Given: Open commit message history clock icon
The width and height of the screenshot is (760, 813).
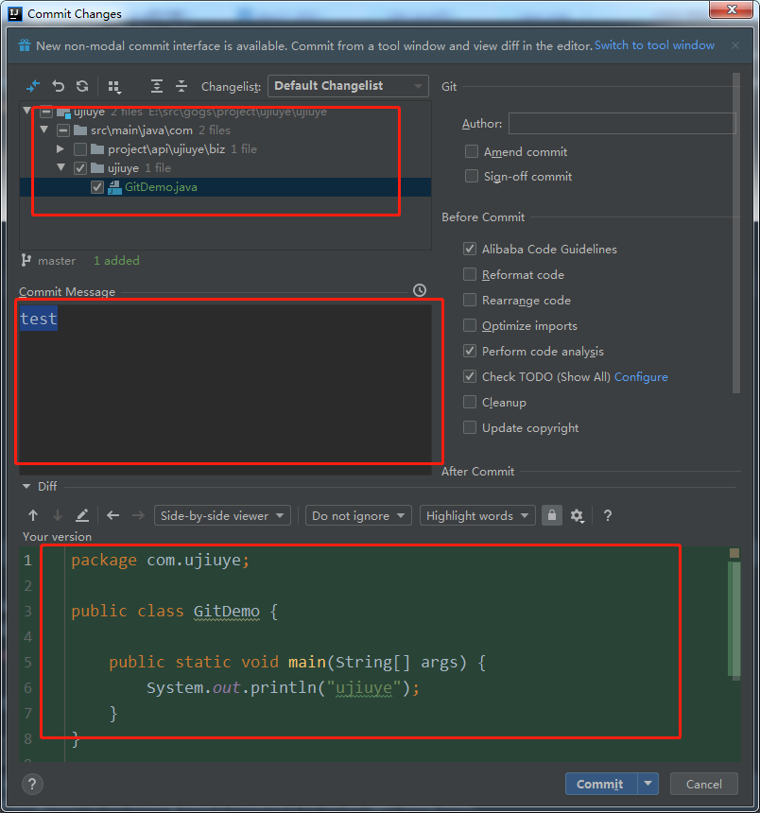Looking at the screenshot, I should pyautogui.click(x=420, y=290).
